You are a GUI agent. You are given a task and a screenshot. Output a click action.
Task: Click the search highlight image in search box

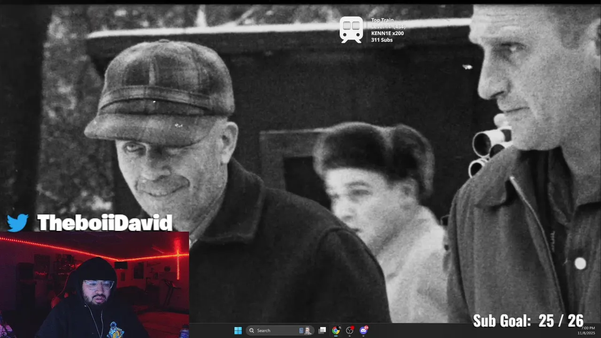pos(305,330)
